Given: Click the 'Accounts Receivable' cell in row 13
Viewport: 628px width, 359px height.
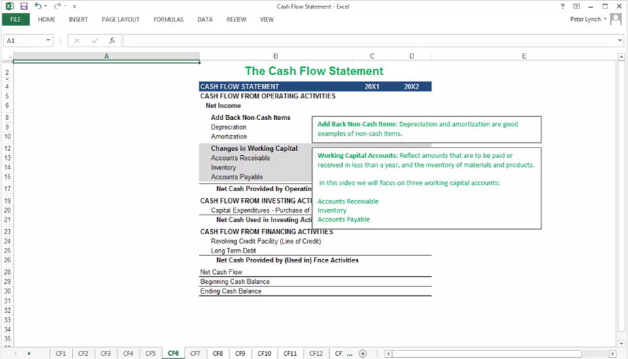Looking at the screenshot, I should (x=240, y=158).
